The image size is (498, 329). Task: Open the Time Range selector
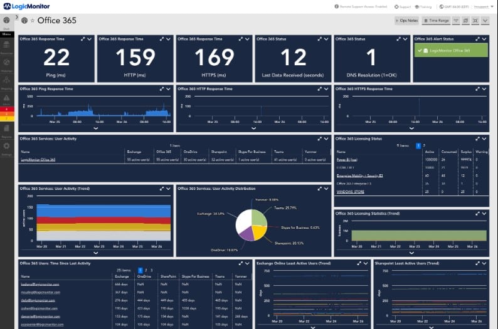pos(437,21)
